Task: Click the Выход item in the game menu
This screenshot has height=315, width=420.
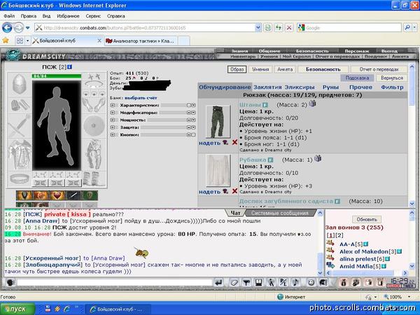Action: click(389, 50)
